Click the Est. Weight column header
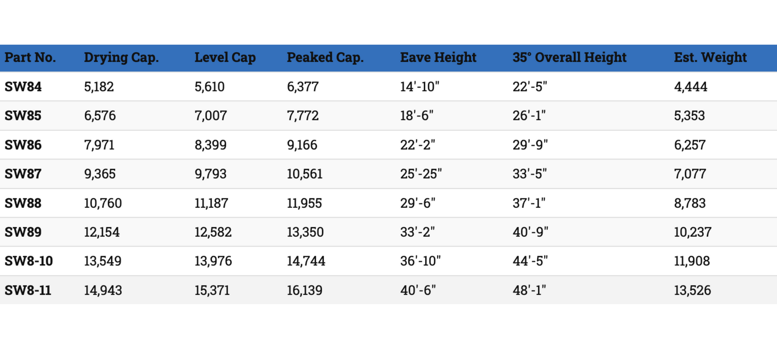The height and width of the screenshot is (364, 777). 710,58
